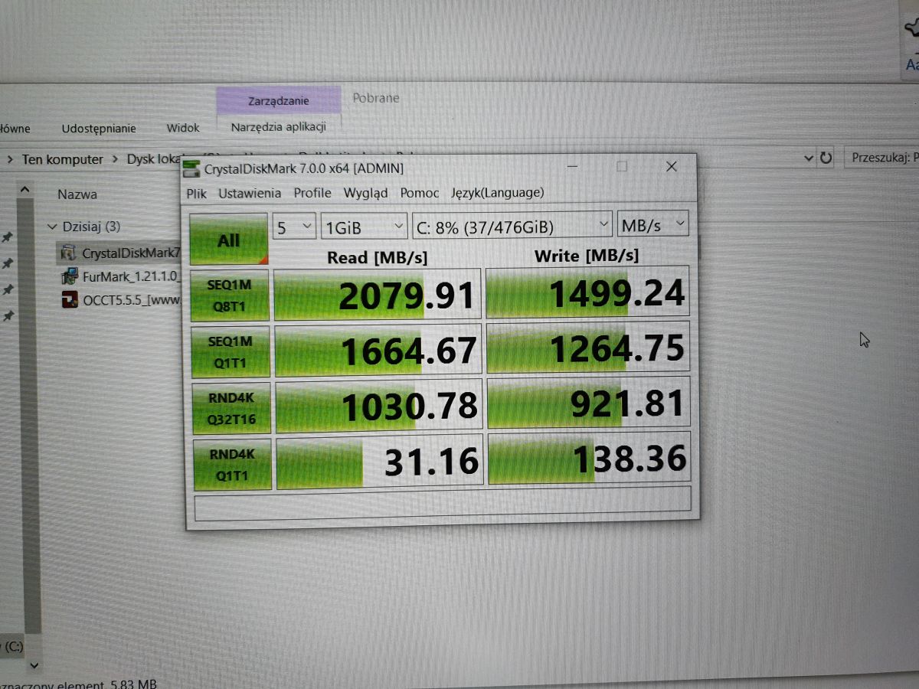Click the FurMark file icon in Explorer
This screenshot has width=919, height=689.
(x=69, y=276)
